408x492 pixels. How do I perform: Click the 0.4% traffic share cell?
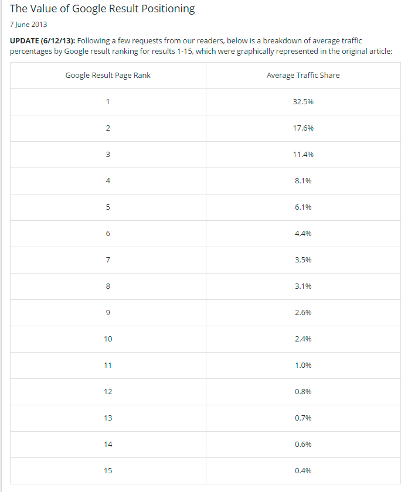coord(302,471)
